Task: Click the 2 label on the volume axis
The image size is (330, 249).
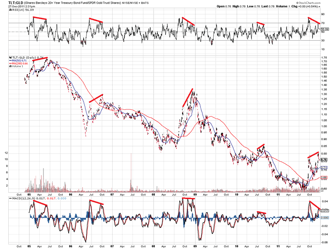Action: (x=7, y=186)
